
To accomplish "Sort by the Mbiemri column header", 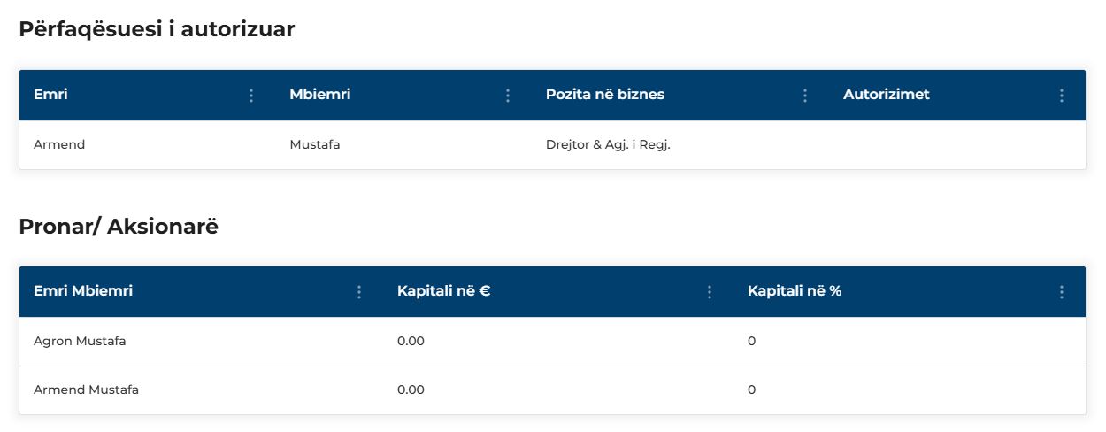I will click(319, 95).
